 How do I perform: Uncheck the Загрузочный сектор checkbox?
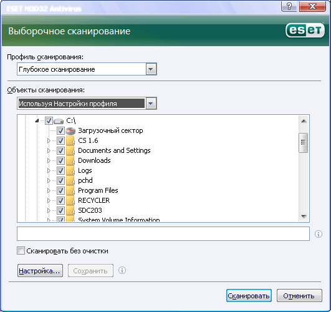(60, 130)
